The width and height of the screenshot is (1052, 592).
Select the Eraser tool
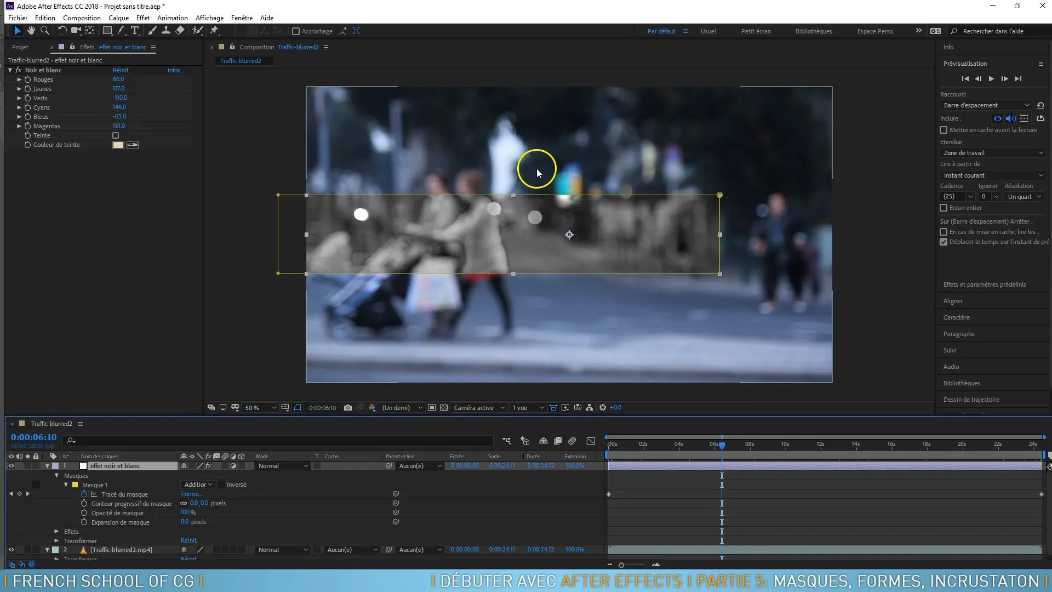(180, 31)
